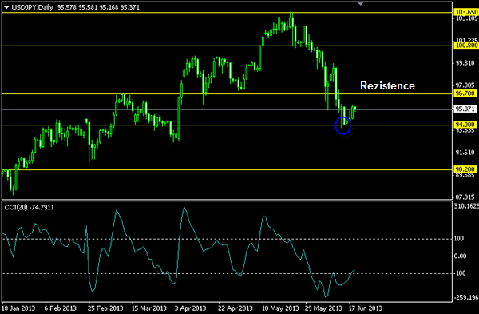Click the 29 May 2013 date label
This screenshot has width=479, height=314.
(x=324, y=308)
